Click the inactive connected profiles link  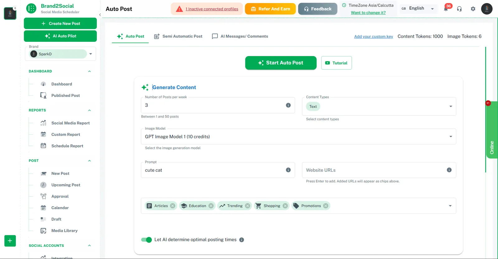coord(212,9)
